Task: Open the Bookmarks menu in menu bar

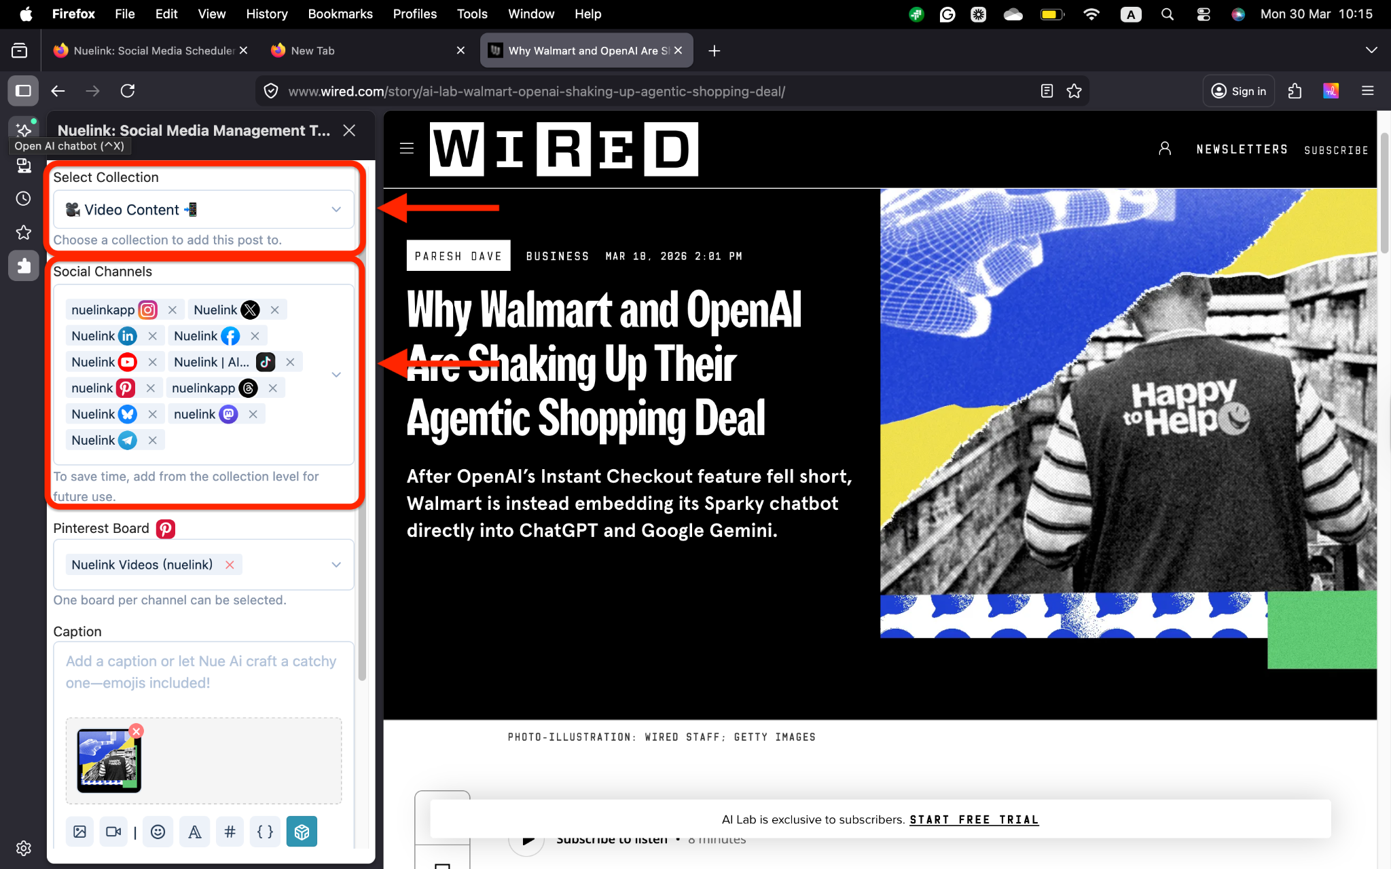Action: [340, 14]
